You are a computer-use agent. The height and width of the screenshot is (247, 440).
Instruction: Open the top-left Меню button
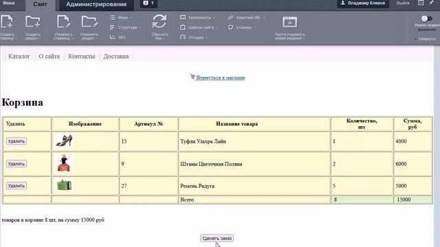[9, 3]
